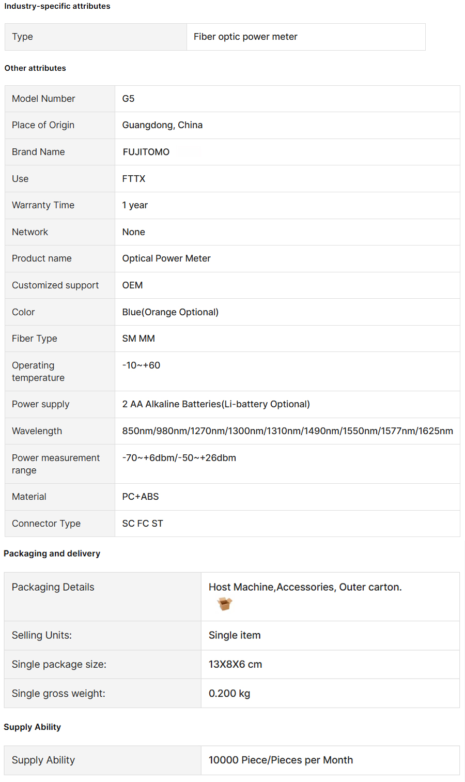Select the 10000 Piece/Pieces per Month value

tap(281, 760)
